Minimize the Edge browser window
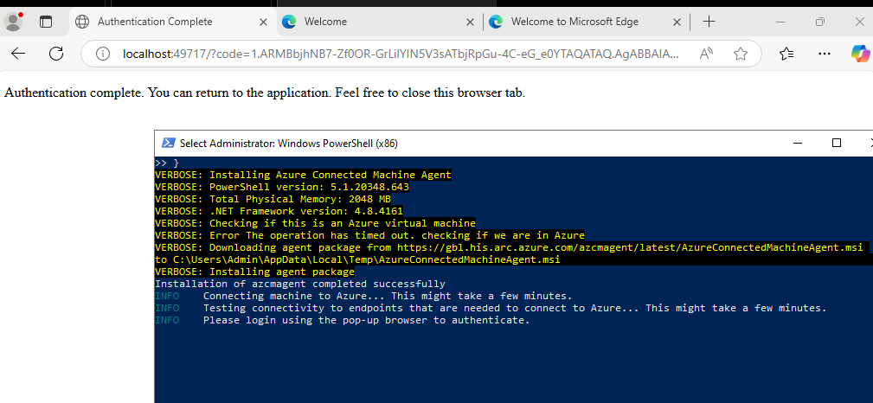The height and width of the screenshot is (403, 873). (780, 22)
